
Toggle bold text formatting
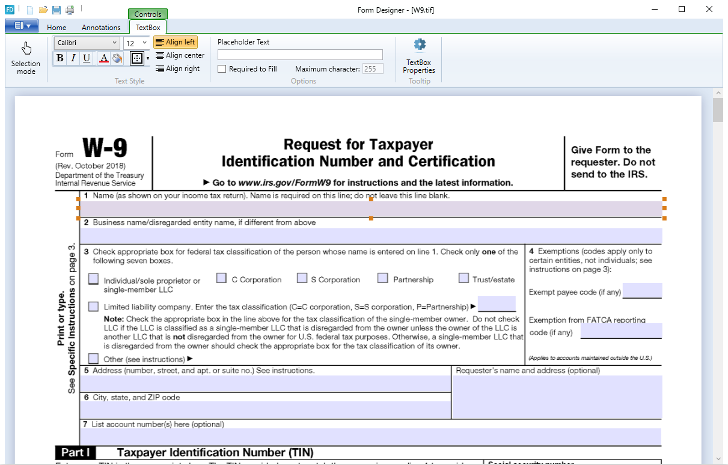click(60, 58)
